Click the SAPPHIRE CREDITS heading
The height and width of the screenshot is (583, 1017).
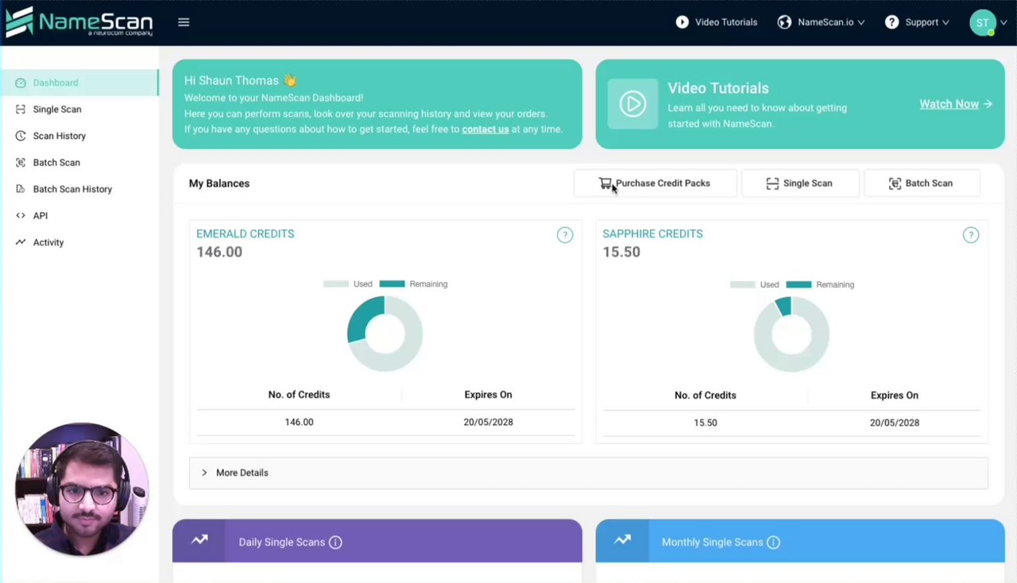pyautogui.click(x=652, y=234)
